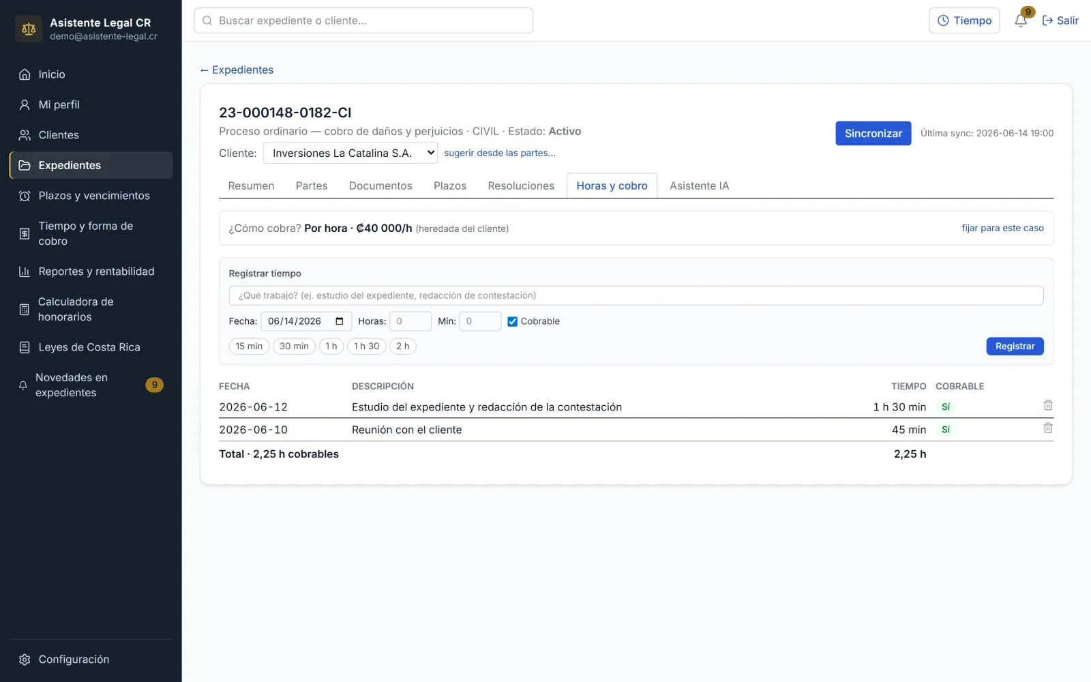The width and height of the screenshot is (1091, 682).
Task: Focus the ¿Qué trabajó? description field
Action: tap(636, 295)
